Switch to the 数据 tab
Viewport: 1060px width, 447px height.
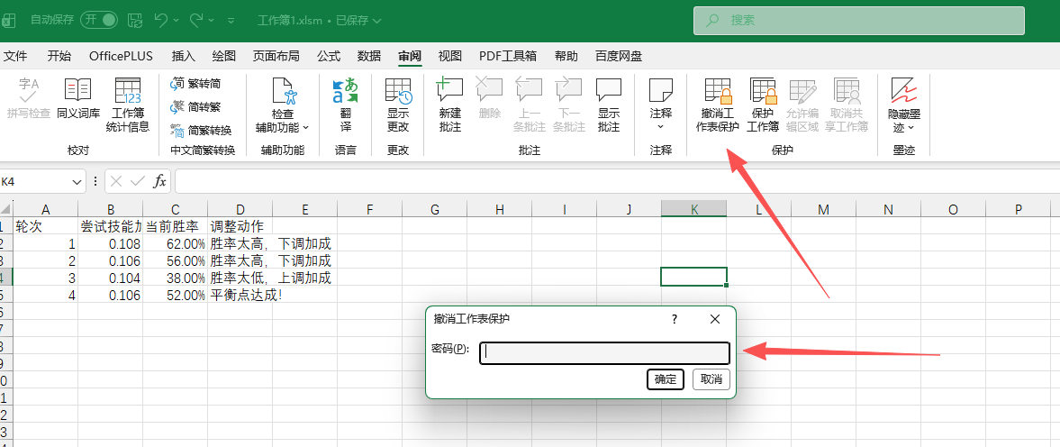tap(369, 56)
